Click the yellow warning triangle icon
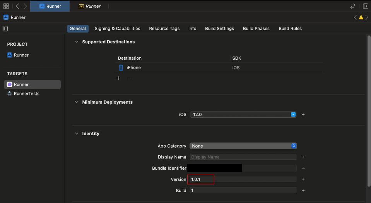371x203 pixels. 361,17
